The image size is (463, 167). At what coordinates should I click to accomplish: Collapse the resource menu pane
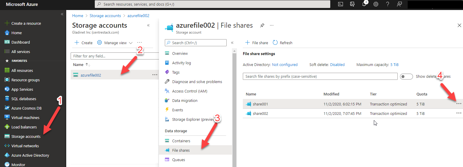232,43
